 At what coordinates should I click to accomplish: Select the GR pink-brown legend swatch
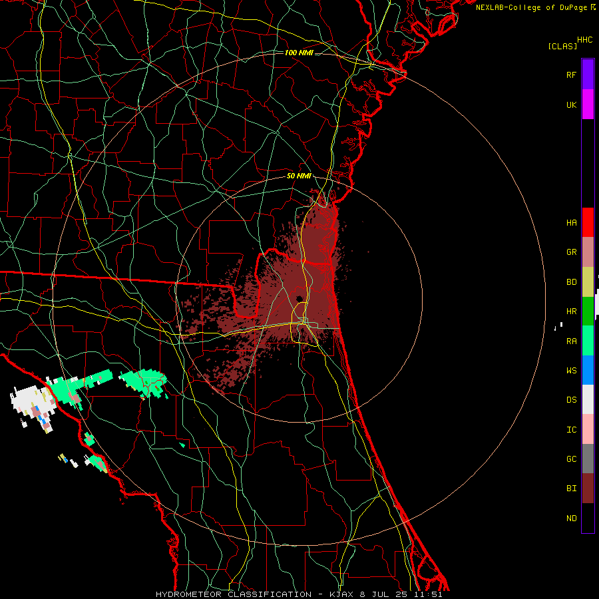(588, 252)
